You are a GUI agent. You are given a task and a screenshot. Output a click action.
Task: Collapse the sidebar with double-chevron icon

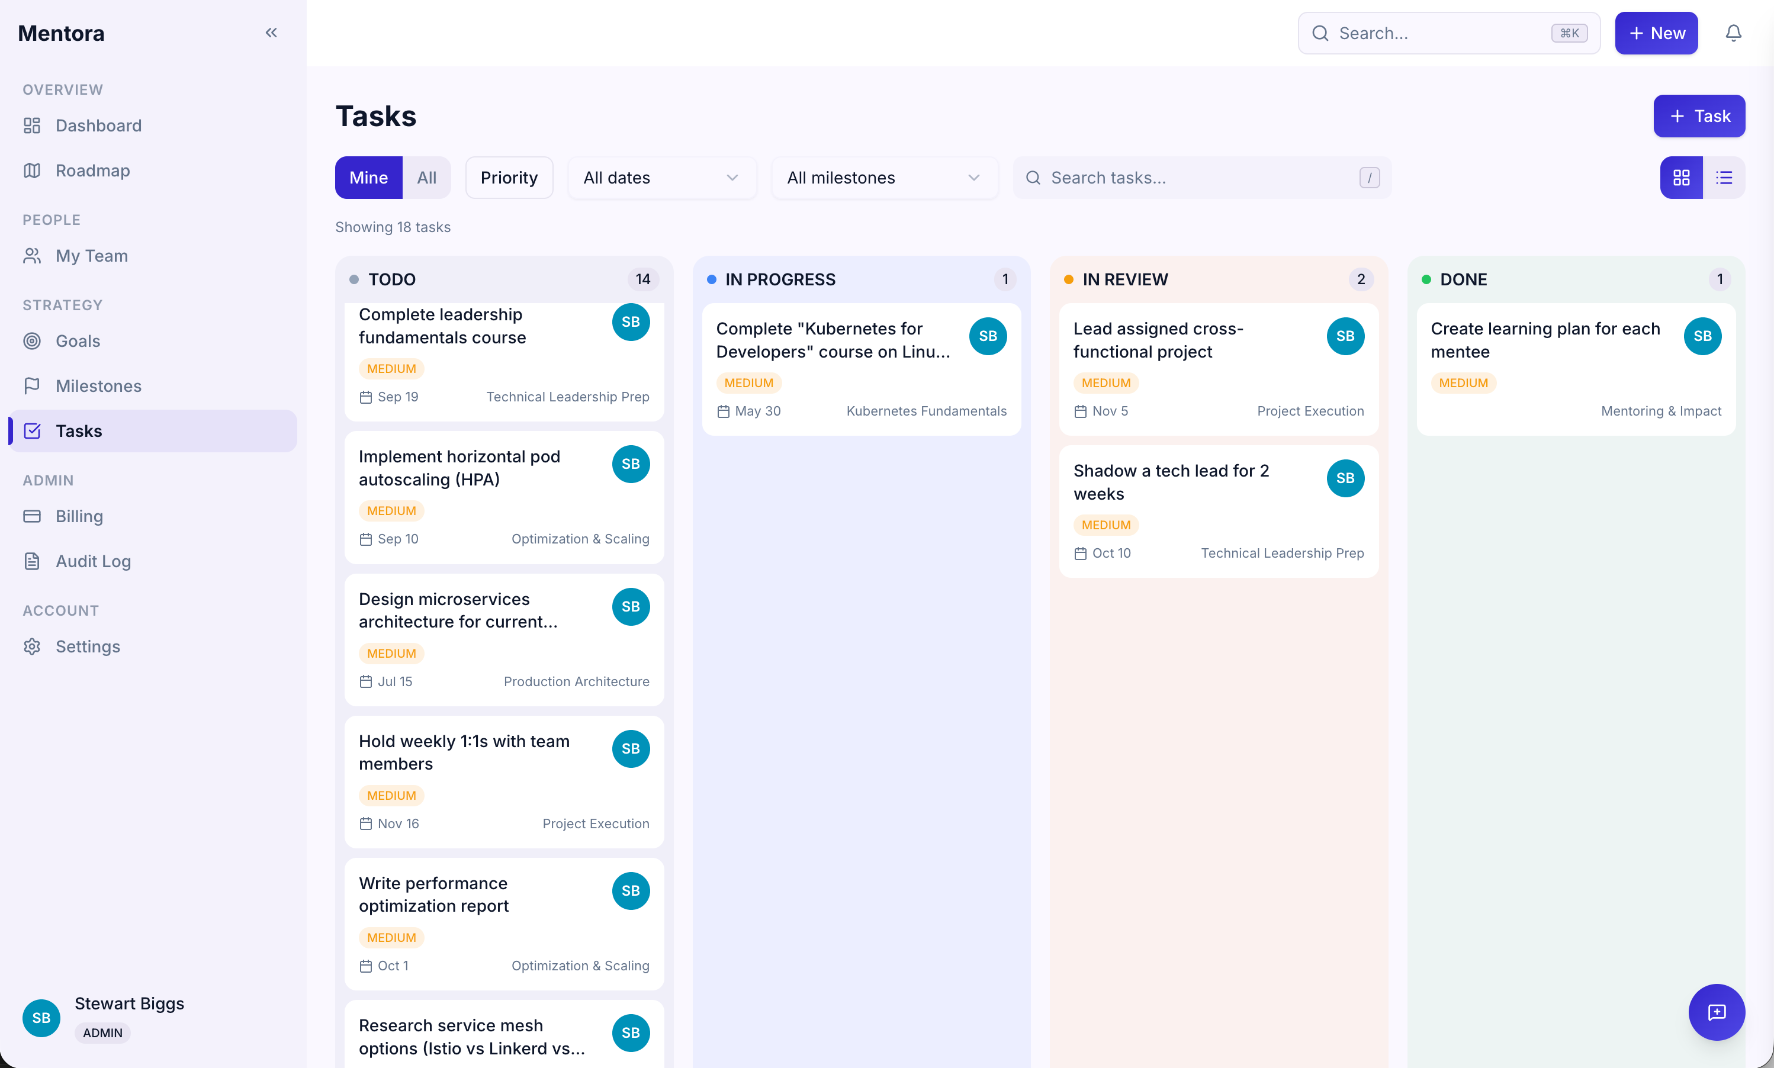click(271, 33)
